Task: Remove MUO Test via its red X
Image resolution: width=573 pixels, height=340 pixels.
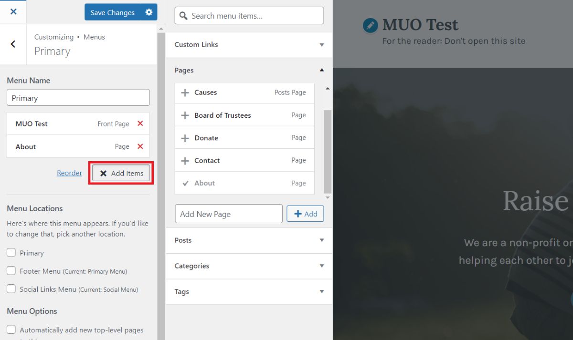Action: (140, 123)
